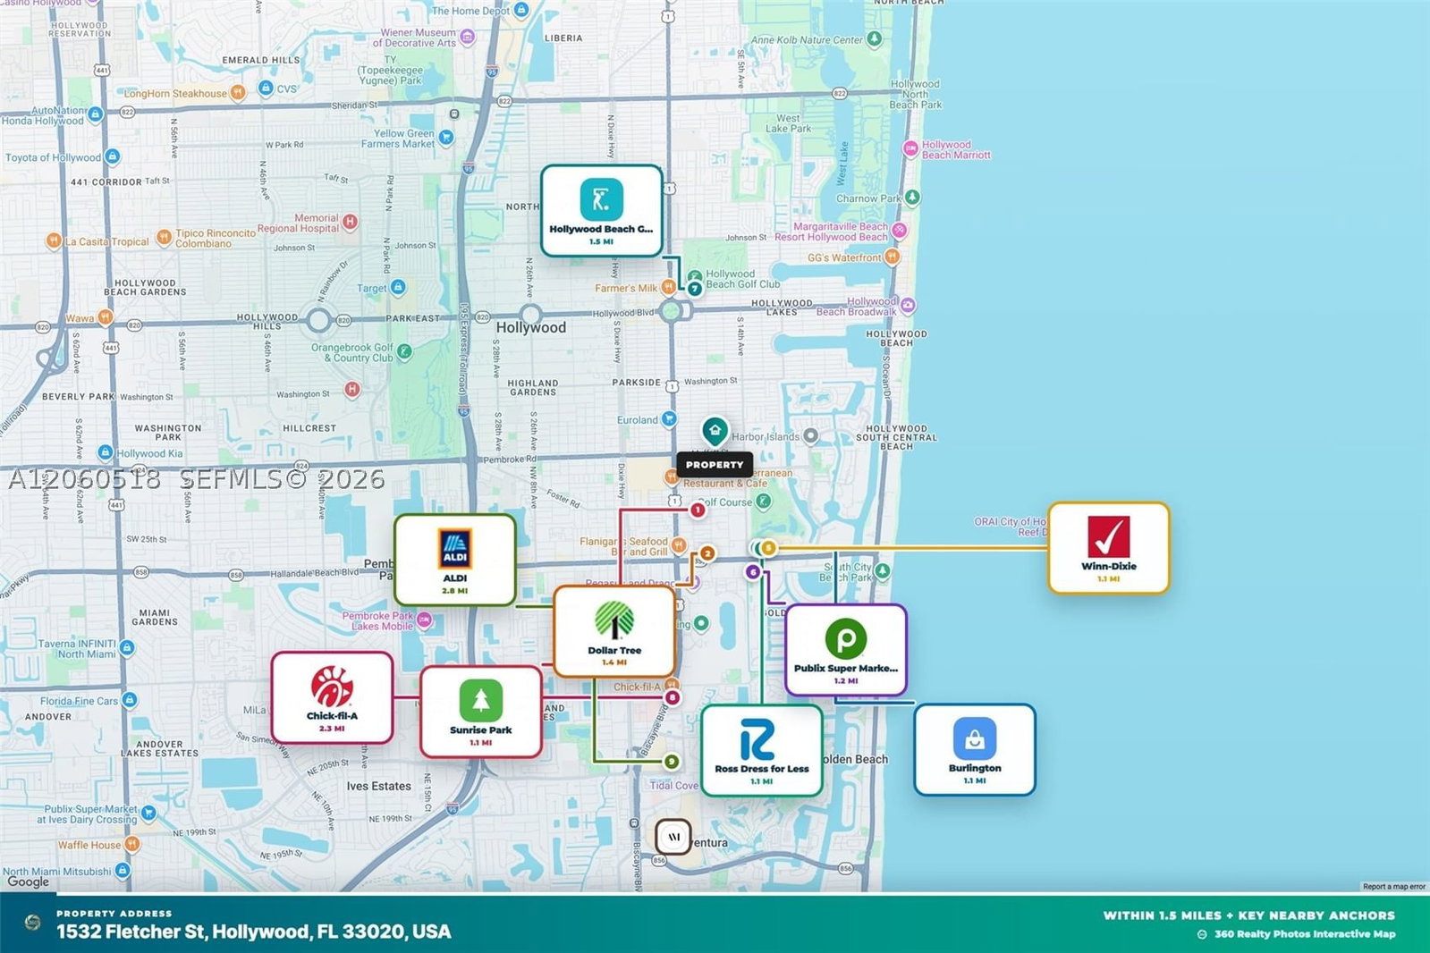Click Yellow Green Farmers Market pin

tap(446, 137)
